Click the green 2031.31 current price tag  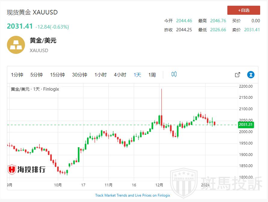click(x=246, y=125)
